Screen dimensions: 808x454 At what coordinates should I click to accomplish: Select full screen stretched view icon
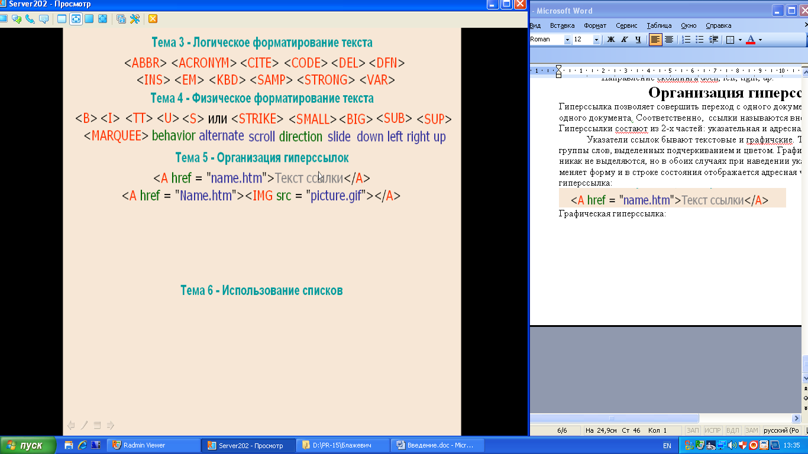click(x=103, y=19)
